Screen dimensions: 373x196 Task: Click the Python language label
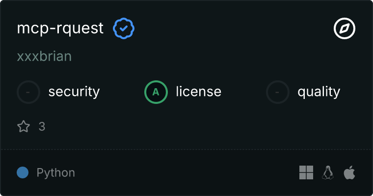coord(56,172)
